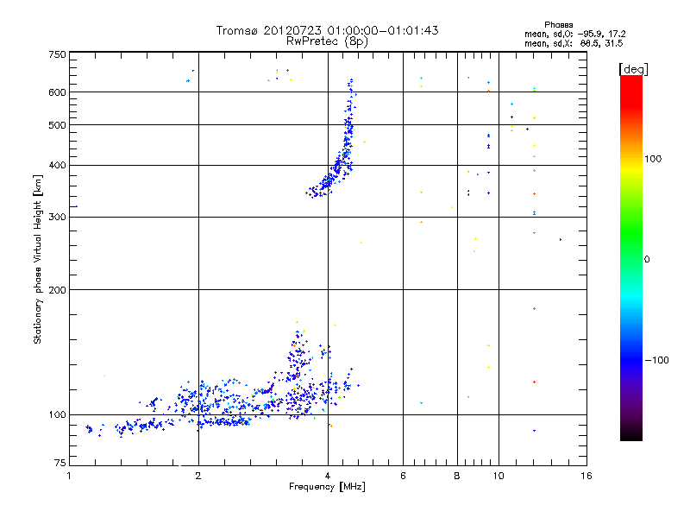Click the colorbar tick label '100'

pyautogui.click(x=653, y=159)
